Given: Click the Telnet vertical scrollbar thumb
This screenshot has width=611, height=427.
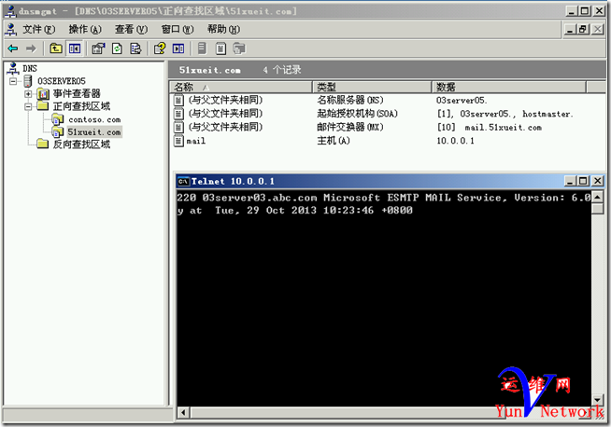Looking at the screenshot, I should pos(597,209).
